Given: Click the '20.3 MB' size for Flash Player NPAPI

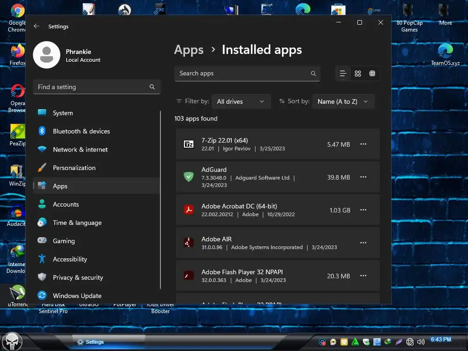Looking at the screenshot, I should pos(339,276).
